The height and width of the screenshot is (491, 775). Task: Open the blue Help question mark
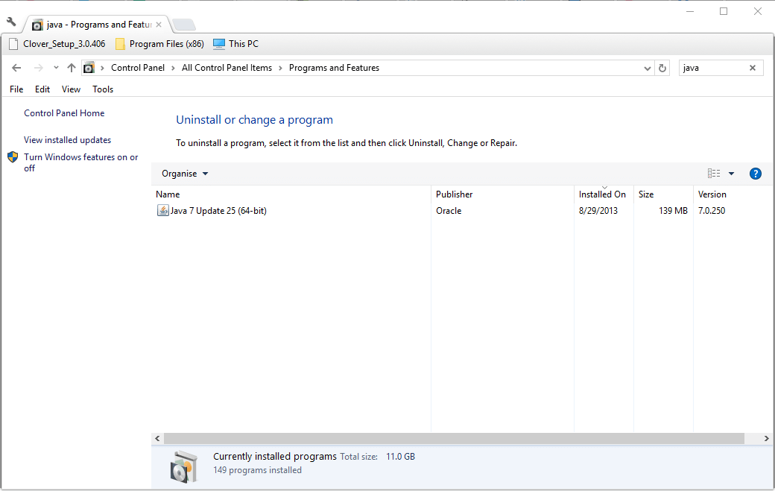point(755,174)
